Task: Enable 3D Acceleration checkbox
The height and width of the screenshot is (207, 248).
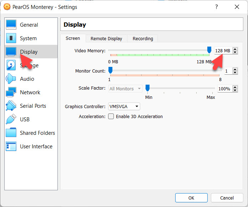Action: click(x=111, y=116)
